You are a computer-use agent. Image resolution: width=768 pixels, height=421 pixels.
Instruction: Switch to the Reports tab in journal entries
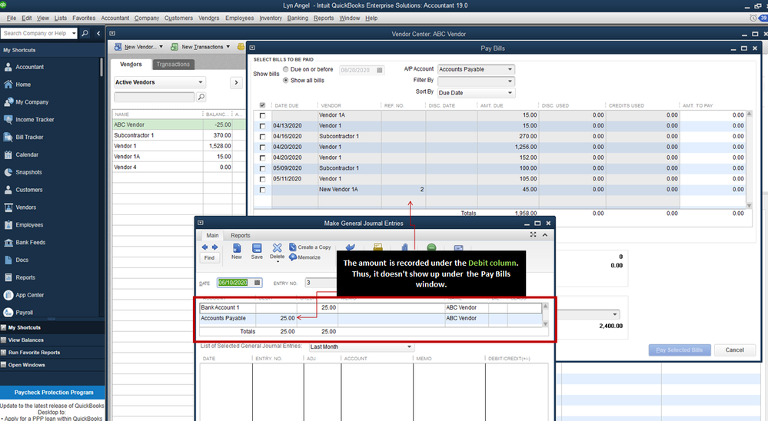(241, 235)
